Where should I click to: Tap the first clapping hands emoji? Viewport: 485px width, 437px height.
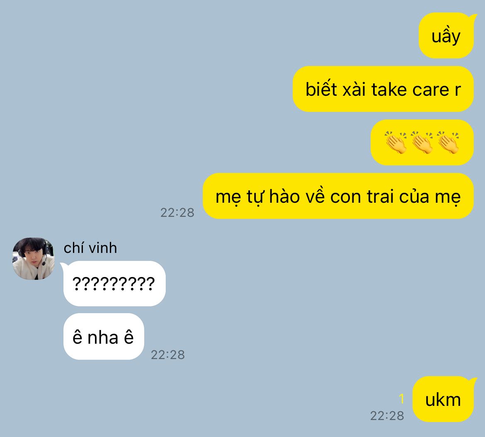(396, 142)
